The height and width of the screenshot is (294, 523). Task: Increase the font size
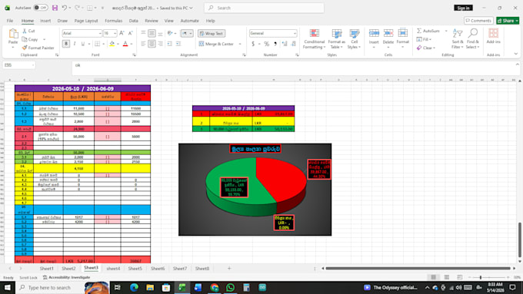122,33
